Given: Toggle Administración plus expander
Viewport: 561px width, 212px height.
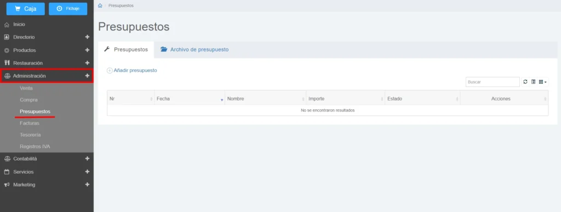Looking at the screenshot, I should pos(87,75).
